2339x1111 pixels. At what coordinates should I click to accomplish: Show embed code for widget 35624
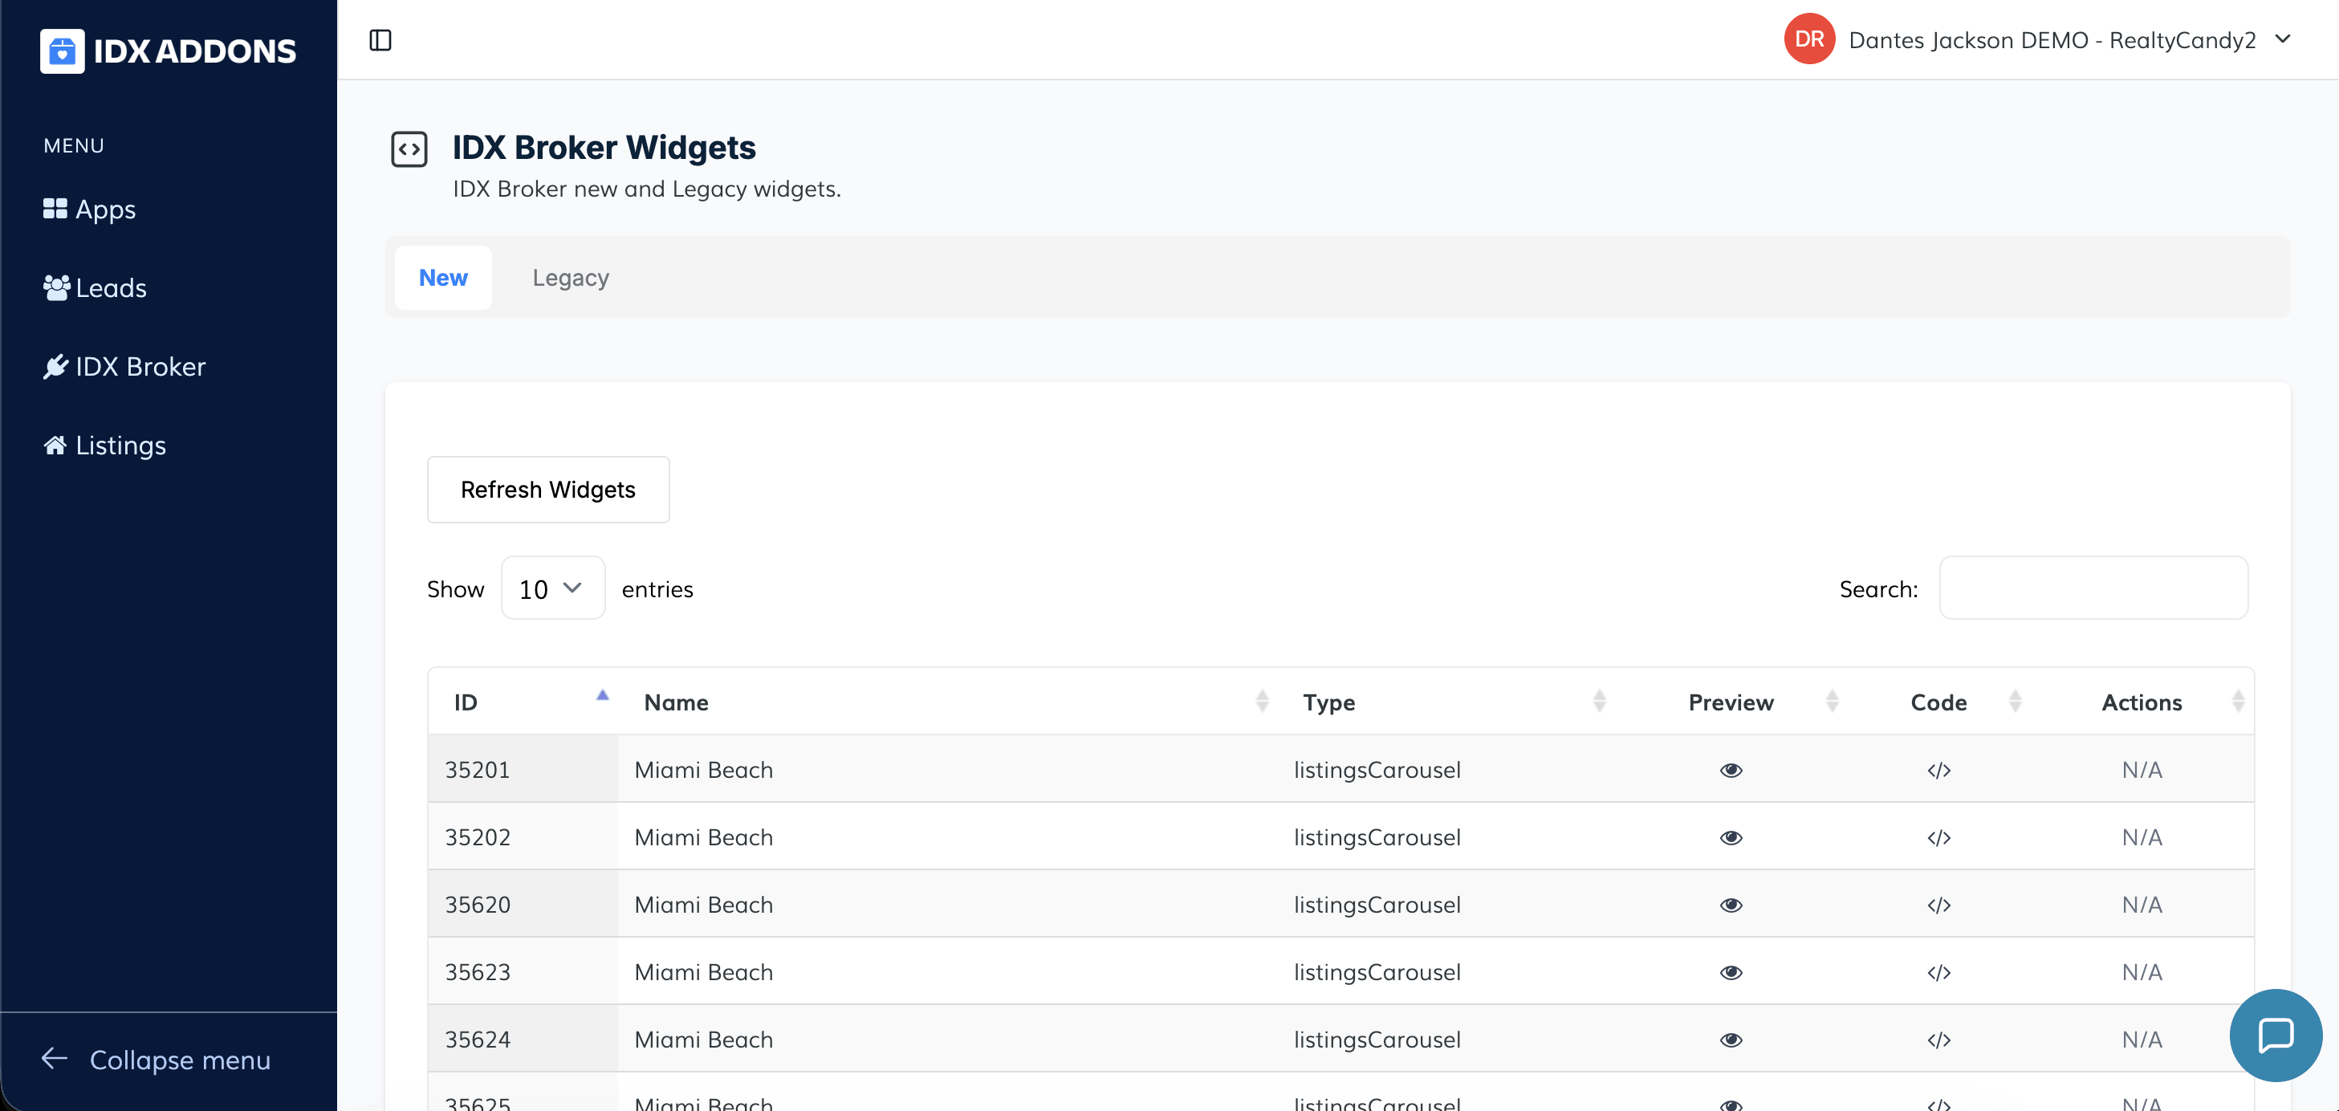(1938, 1040)
